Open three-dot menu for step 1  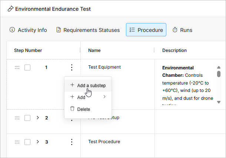[x=72, y=68]
